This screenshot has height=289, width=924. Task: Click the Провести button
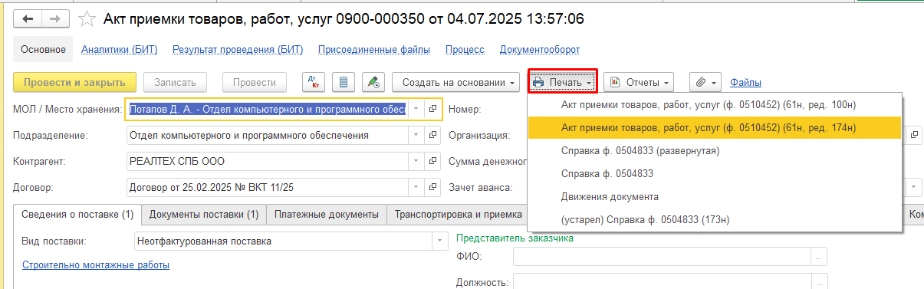point(255,82)
